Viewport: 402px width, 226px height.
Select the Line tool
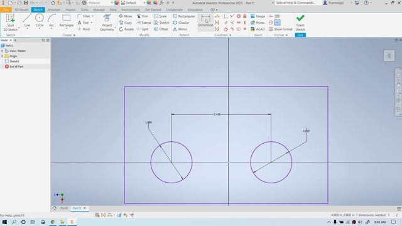(x=27, y=21)
